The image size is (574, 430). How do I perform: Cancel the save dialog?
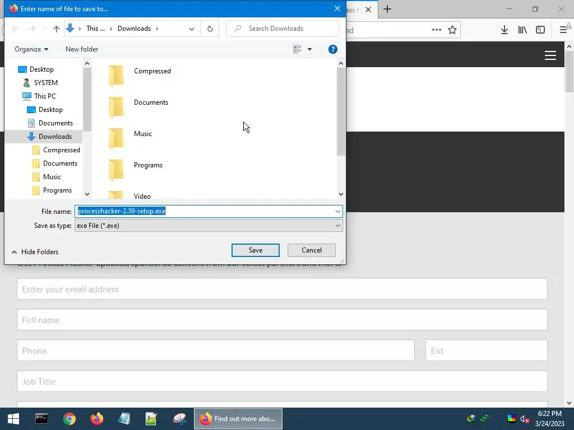click(x=312, y=250)
